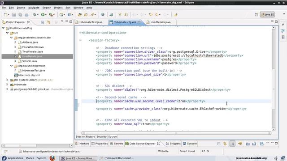Collapse the src folder node
This screenshot has height=161, width=287.
[x=7, y=33]
